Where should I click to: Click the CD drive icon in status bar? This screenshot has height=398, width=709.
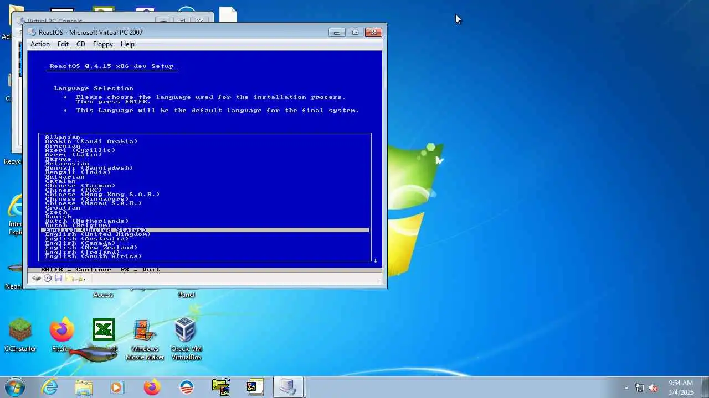(x=48, y=279)
